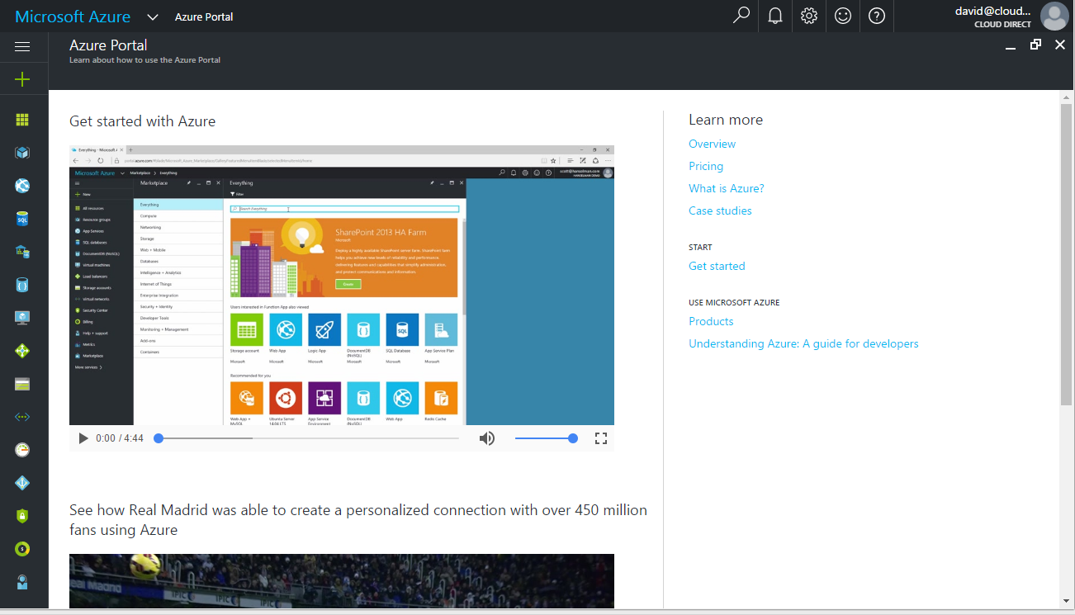Play the Get started video
This screenshot has height=615, width=1075.
83,438
